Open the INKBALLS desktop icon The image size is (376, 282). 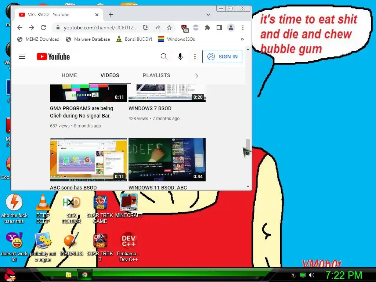[72, 244]
